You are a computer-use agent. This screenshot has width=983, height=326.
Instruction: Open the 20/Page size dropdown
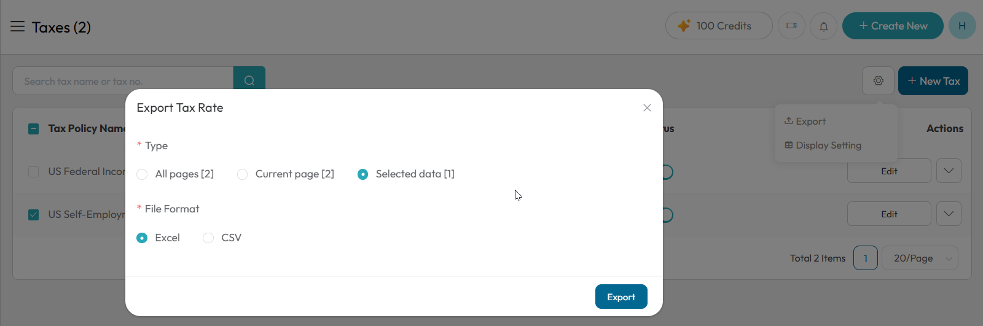(x=920, y=258)
